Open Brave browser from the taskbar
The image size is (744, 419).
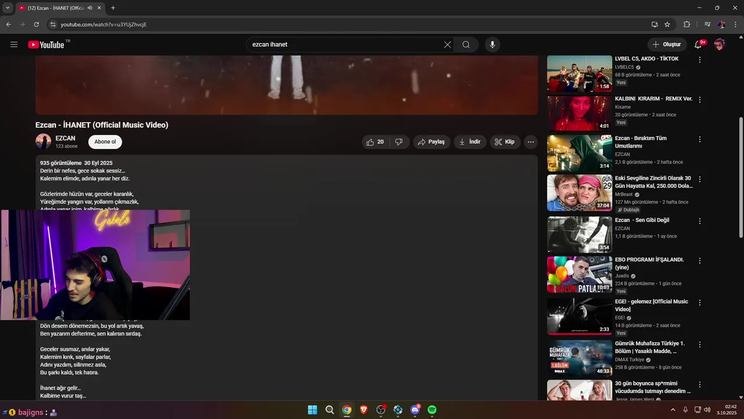364,410
